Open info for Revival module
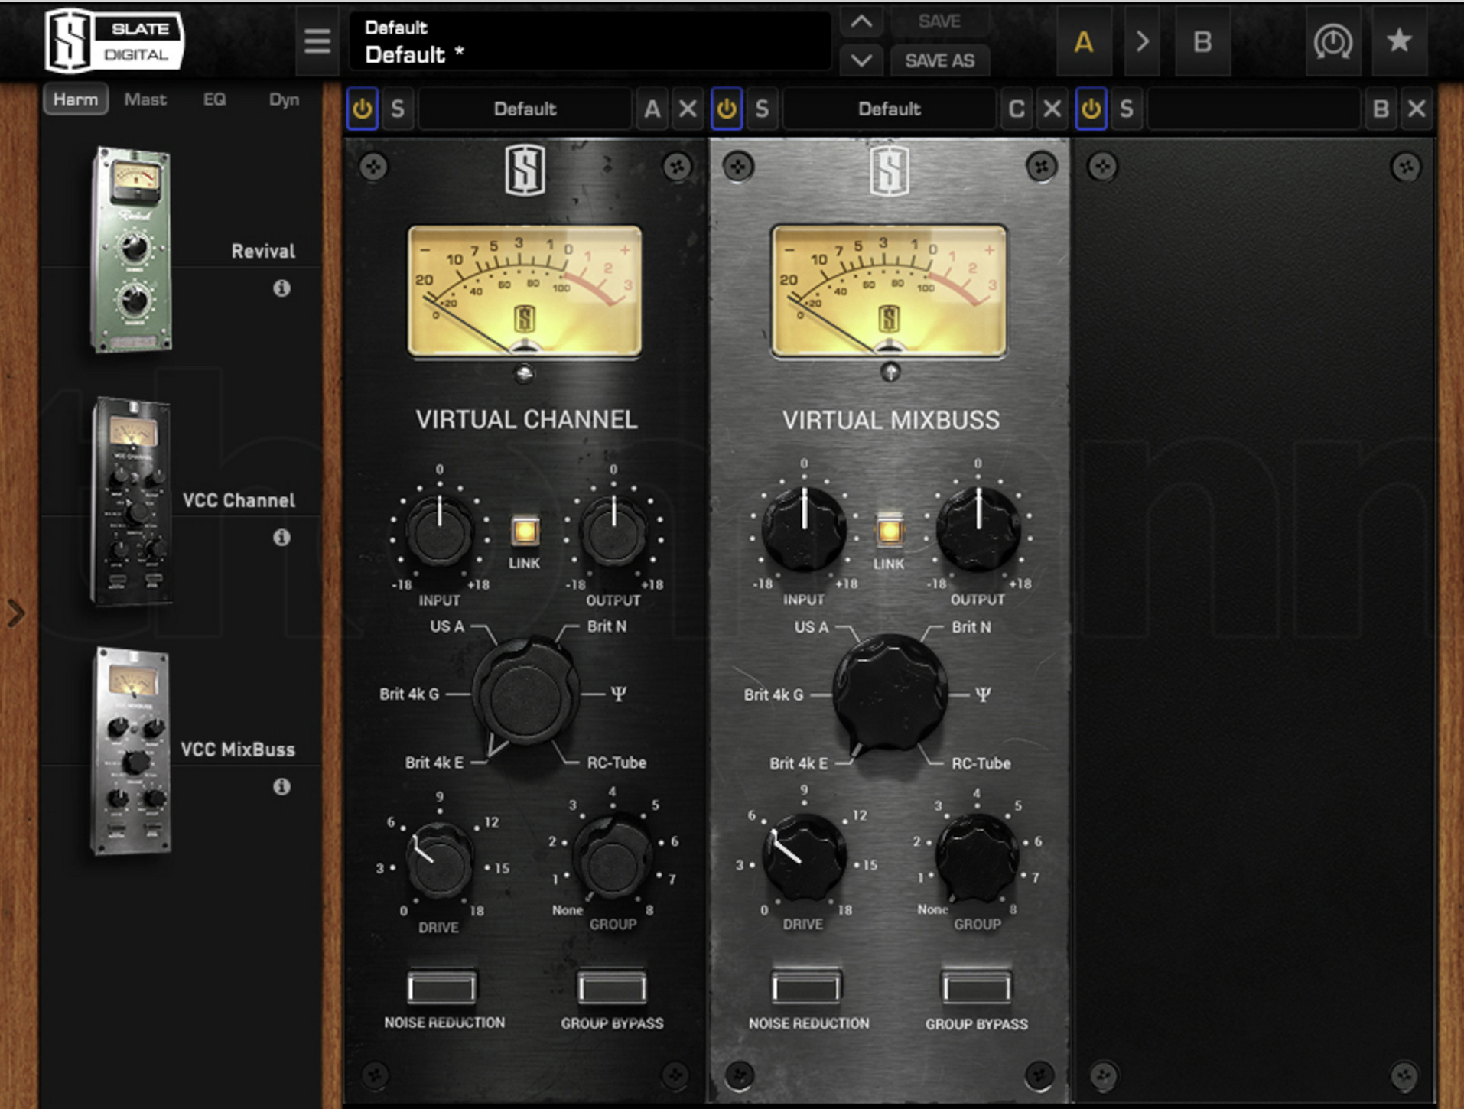1464x1109 pixels. [281, 288]
